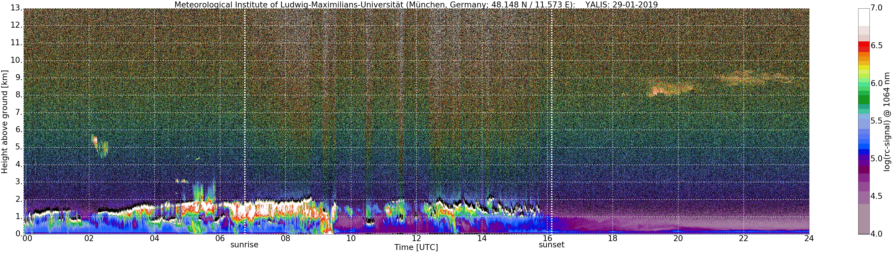The height and width of the screenshot is (253, 893).
Task: Click the small cloud fragment near 05 UTC, 3 km
Action: [x=181, y=181]
